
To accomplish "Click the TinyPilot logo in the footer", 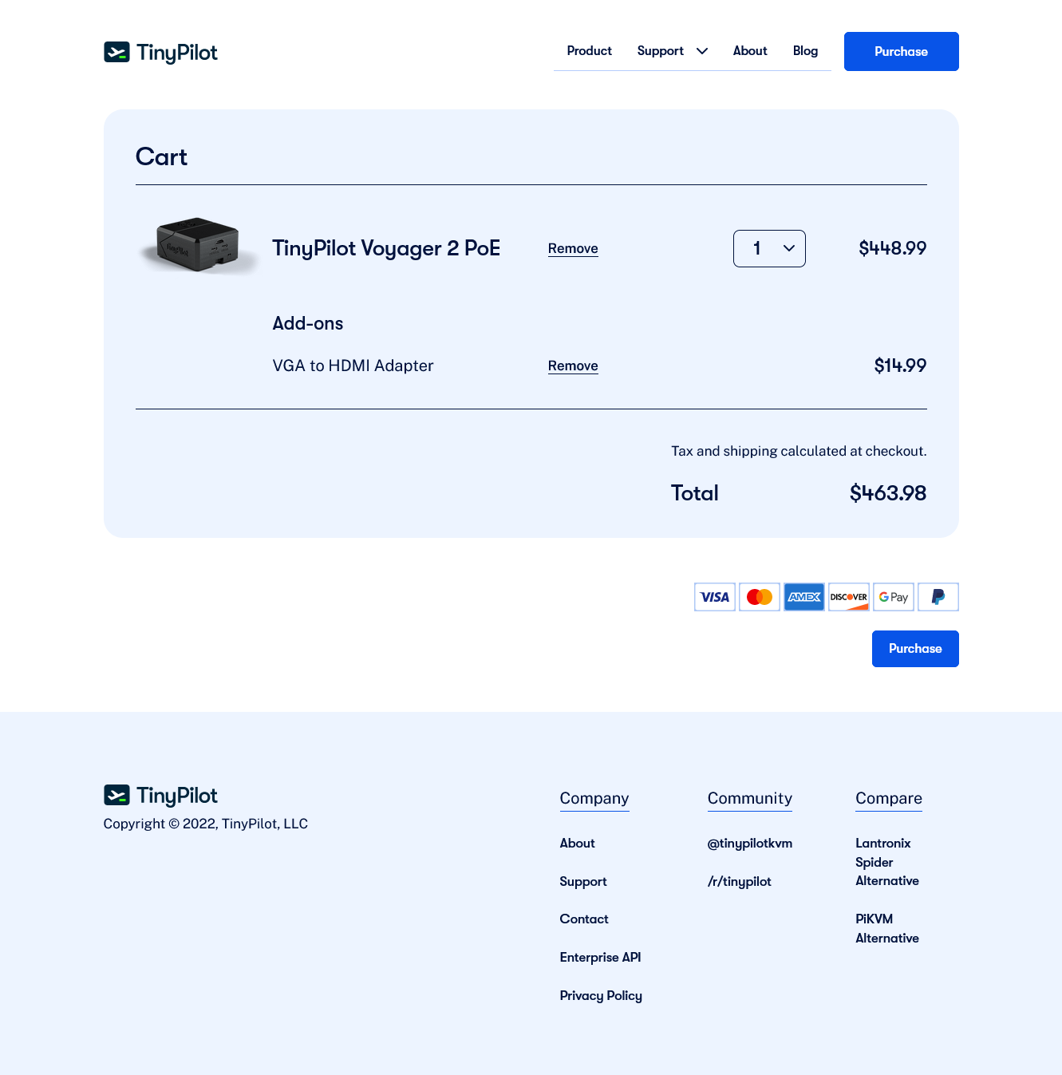I will [160, 796].
